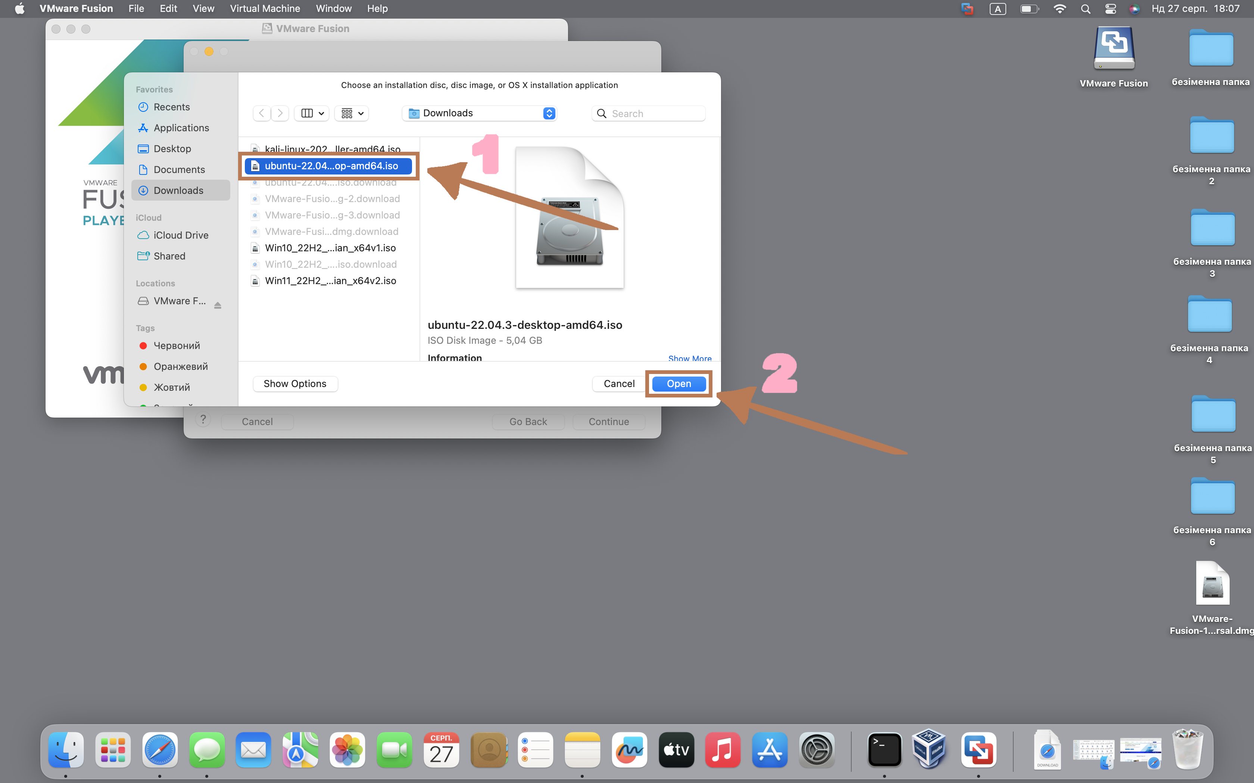The width and height of the screenshot is (1254, 783).
Task: Open Window menu
Action: pyautogui.click(x=334, y=9)
